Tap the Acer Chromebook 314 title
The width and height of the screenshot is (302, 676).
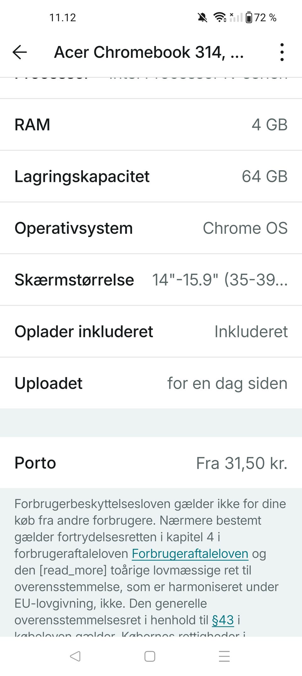[149, 52]
